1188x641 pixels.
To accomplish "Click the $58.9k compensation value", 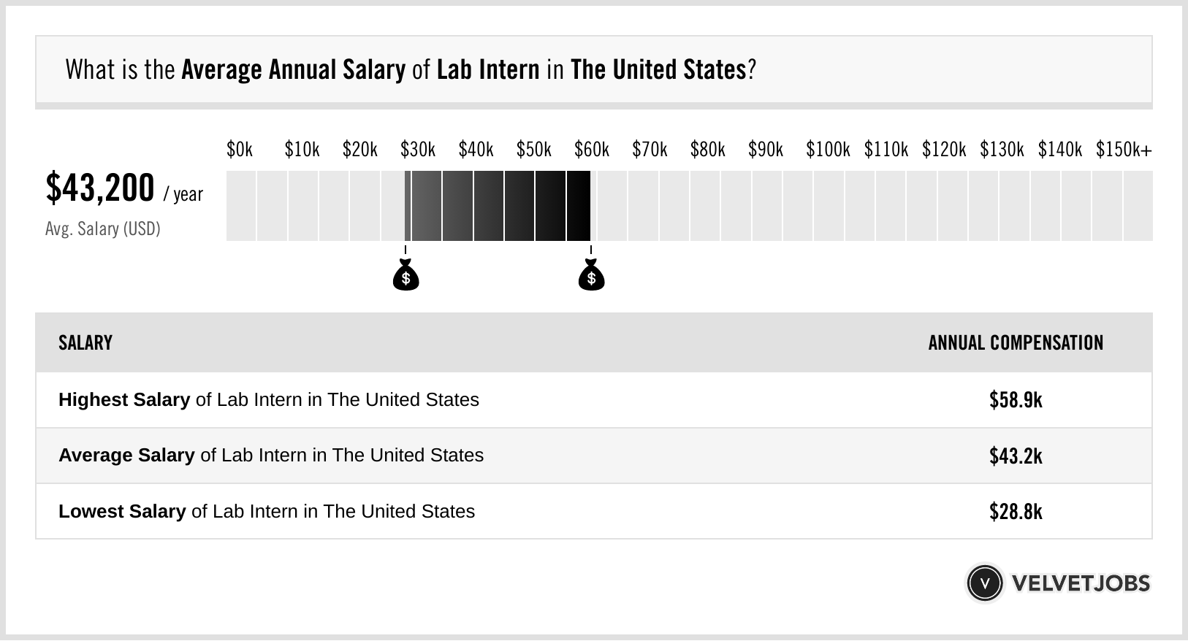I will pyautogui.click(x=1016, y=400).
